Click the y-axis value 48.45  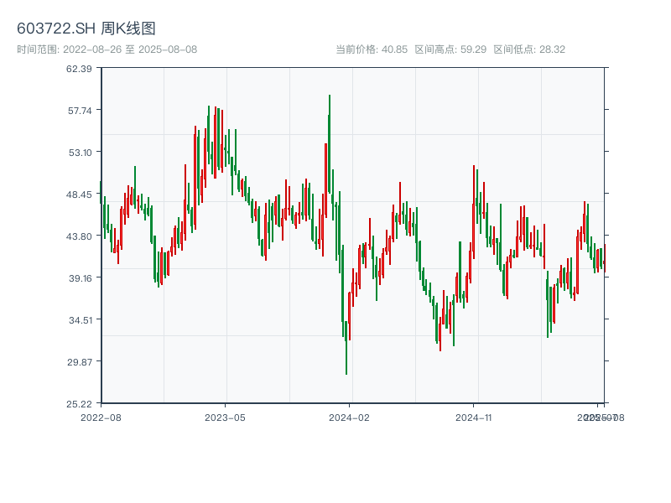(79, 194)
